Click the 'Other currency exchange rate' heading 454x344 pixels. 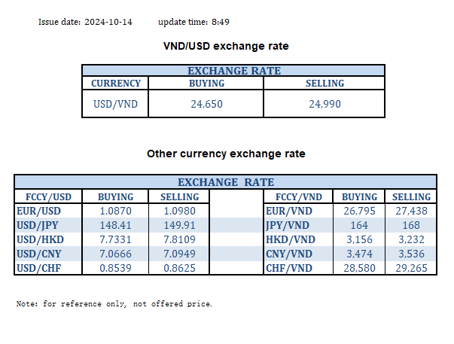pyautogui.click(x=226, y=154)
